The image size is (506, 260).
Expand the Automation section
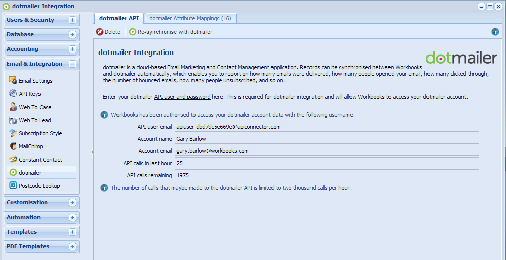click(x=72, y=217)
